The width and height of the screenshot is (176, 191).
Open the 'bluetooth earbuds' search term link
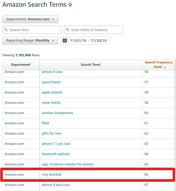coord(56,154)
